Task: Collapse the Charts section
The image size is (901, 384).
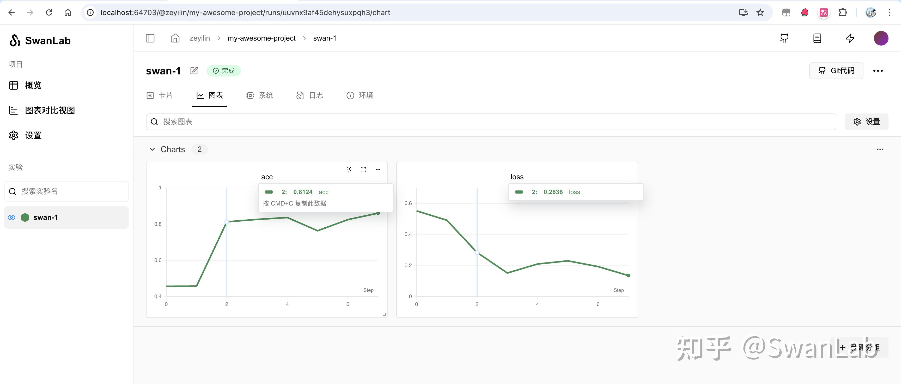Action: point(152,149)
